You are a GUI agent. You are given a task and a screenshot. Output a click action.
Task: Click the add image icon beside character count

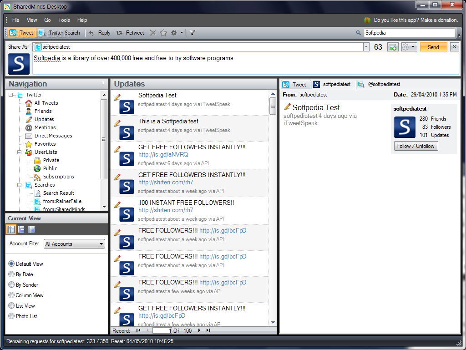[x=393, y=47]
